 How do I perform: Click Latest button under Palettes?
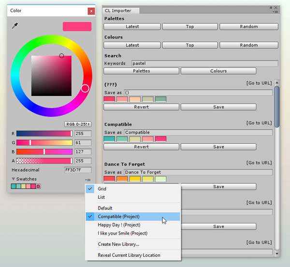[132, 27]
